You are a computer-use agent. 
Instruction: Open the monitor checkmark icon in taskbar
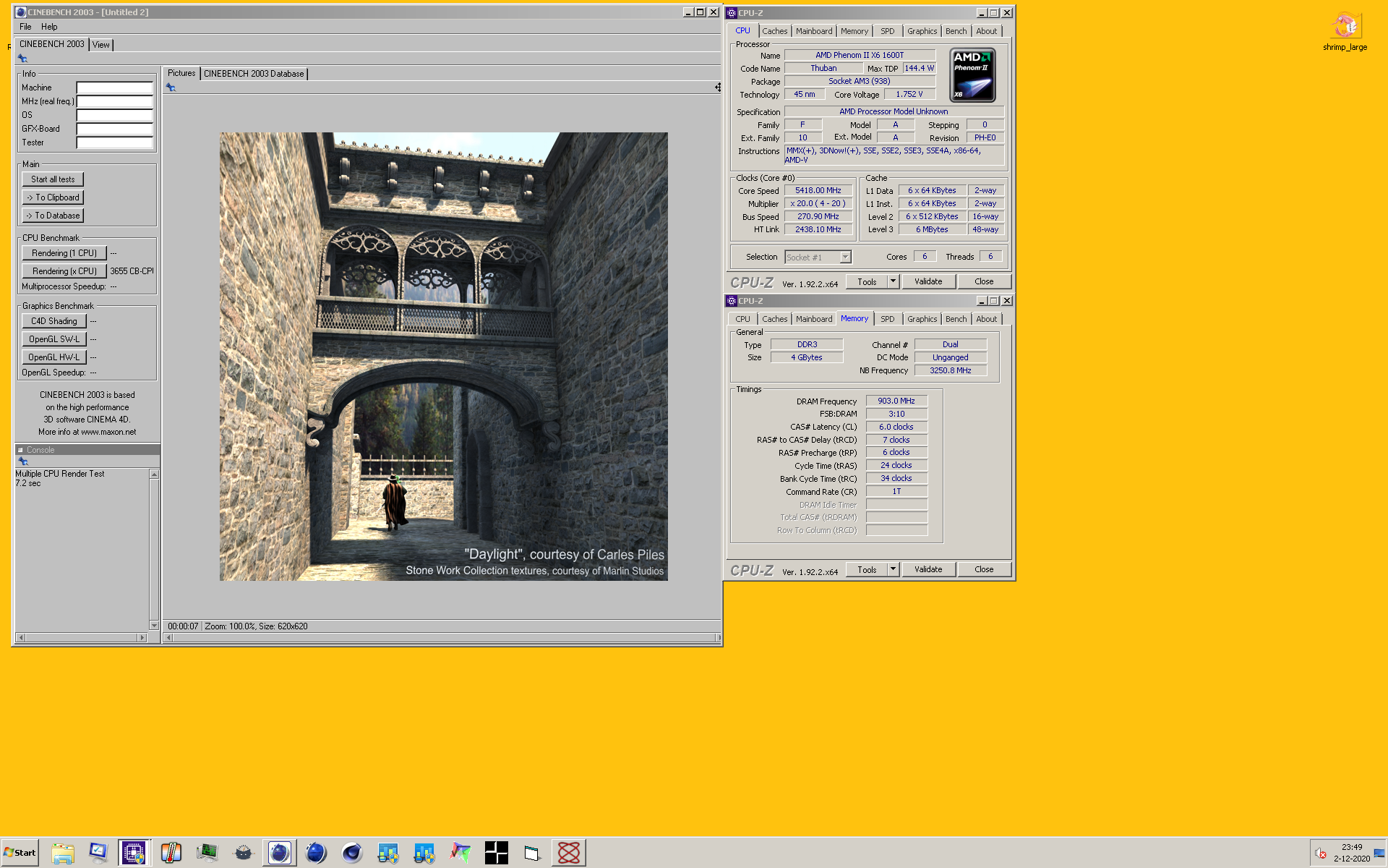pyautogui.click(x=98, y=854)
